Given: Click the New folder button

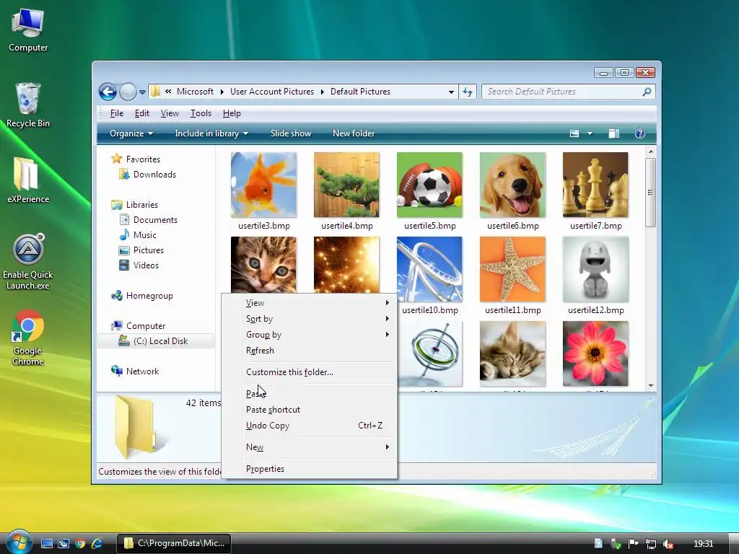Looking at the screenshot, I should tap(354, 133).
